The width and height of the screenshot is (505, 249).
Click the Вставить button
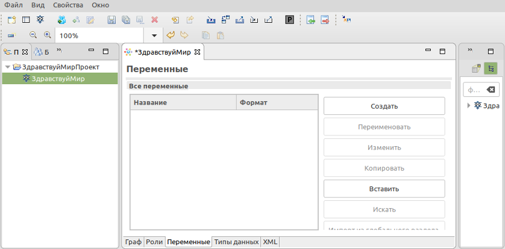coord(384,189)
